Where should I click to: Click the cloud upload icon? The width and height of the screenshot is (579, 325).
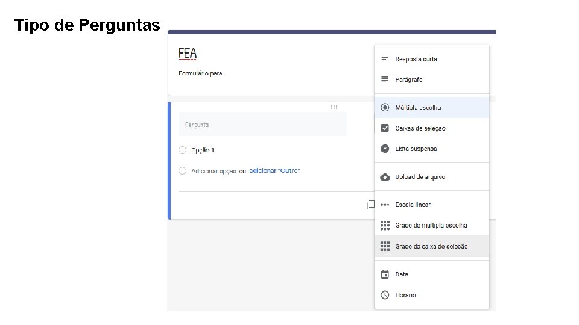[385, 177]
